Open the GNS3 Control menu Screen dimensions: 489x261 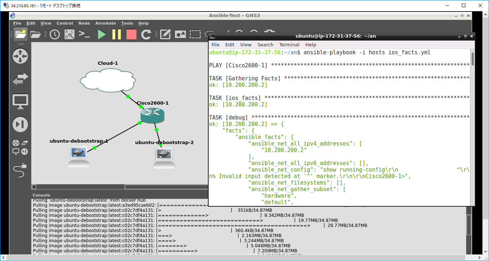64,23
